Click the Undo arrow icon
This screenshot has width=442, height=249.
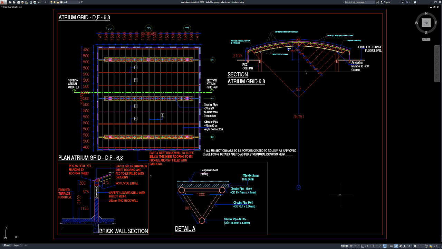point(39,2)
